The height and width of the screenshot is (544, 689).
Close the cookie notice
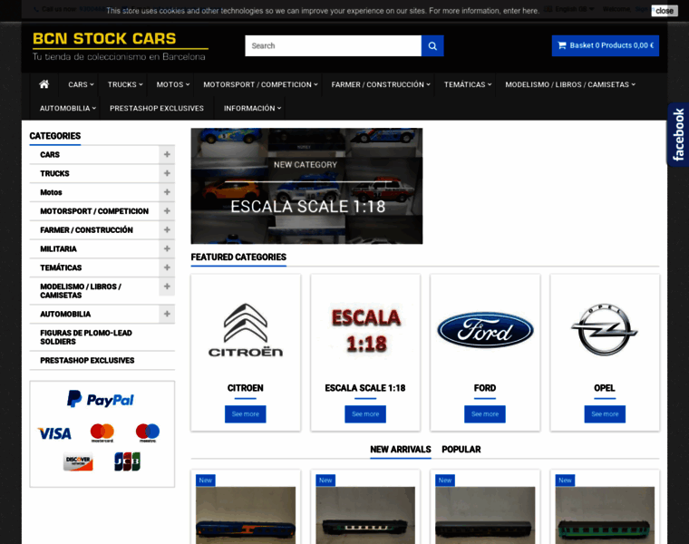tap(664, 11)
